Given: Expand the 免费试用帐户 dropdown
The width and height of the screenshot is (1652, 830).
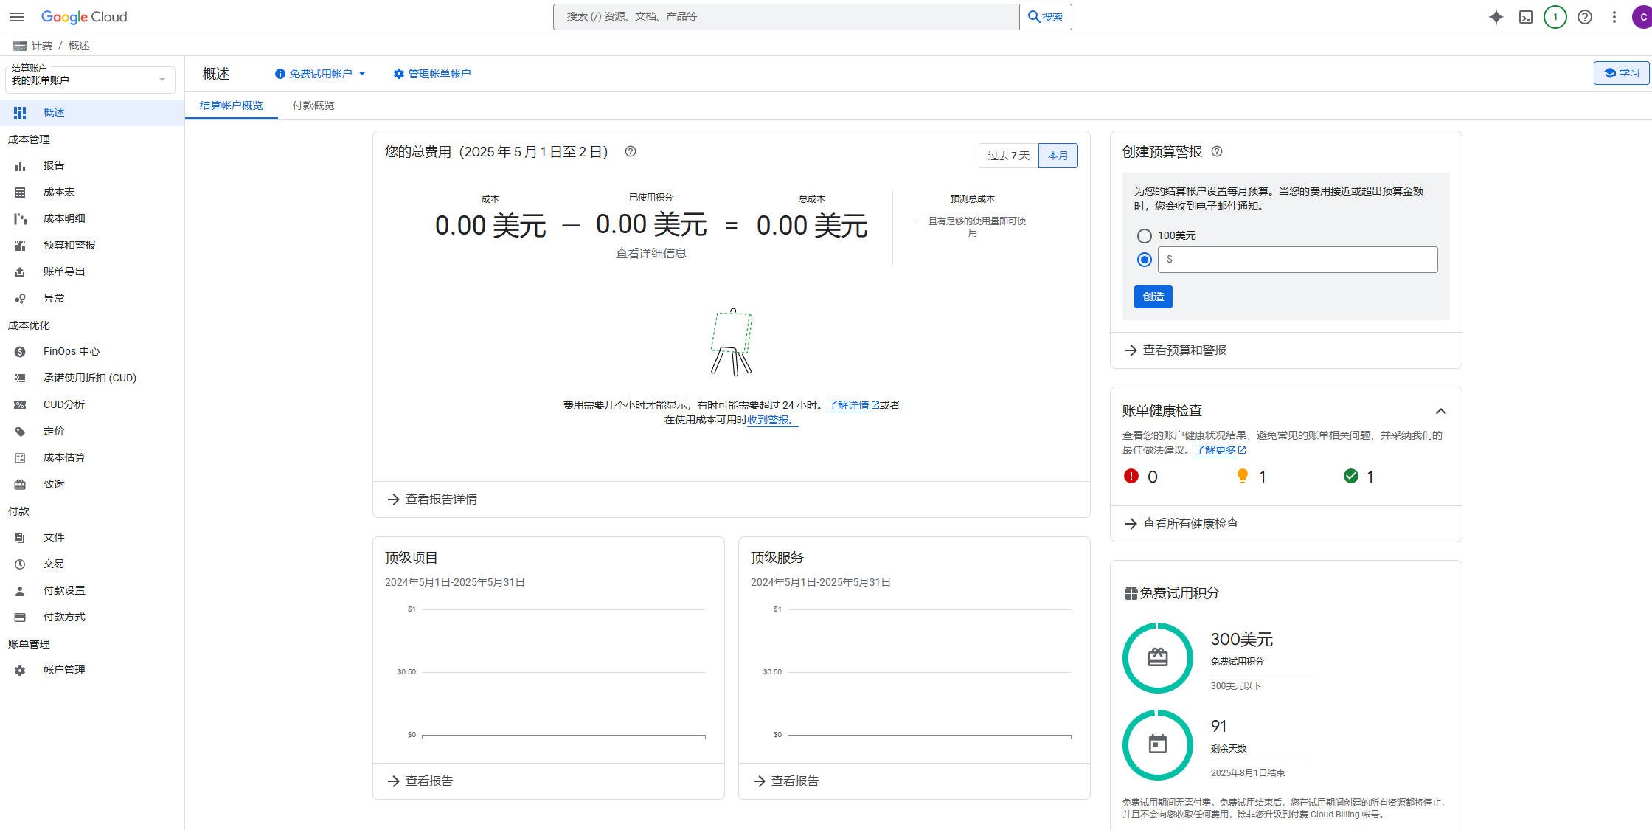Looking at the screenshot, I should [x=321, y=74].
